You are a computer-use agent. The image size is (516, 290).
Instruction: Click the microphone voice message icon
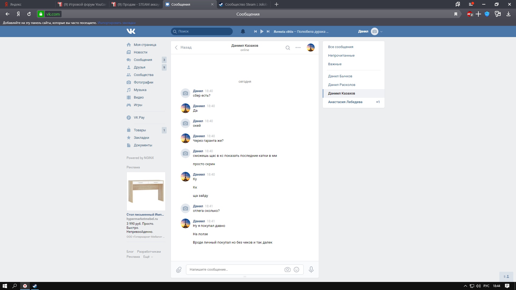click(x=311, y=269)
